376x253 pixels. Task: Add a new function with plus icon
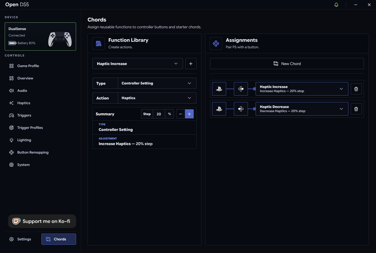click(191, 64)
